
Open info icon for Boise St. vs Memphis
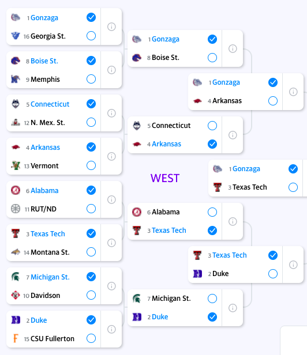click(111, 70)
